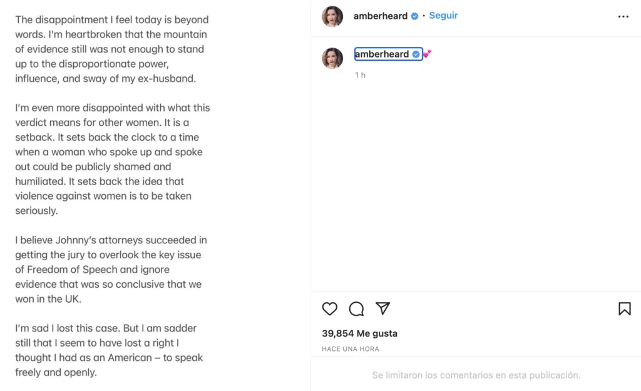Click the sparkling hearts emoji in caption

pos(428,54)
